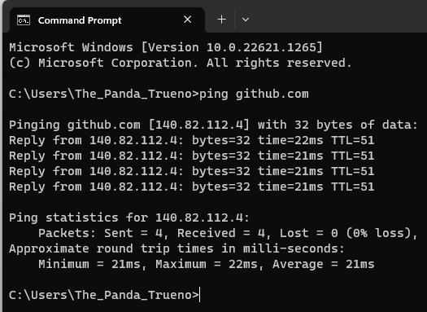Close the Command Prompt tab

coord(188,20)
